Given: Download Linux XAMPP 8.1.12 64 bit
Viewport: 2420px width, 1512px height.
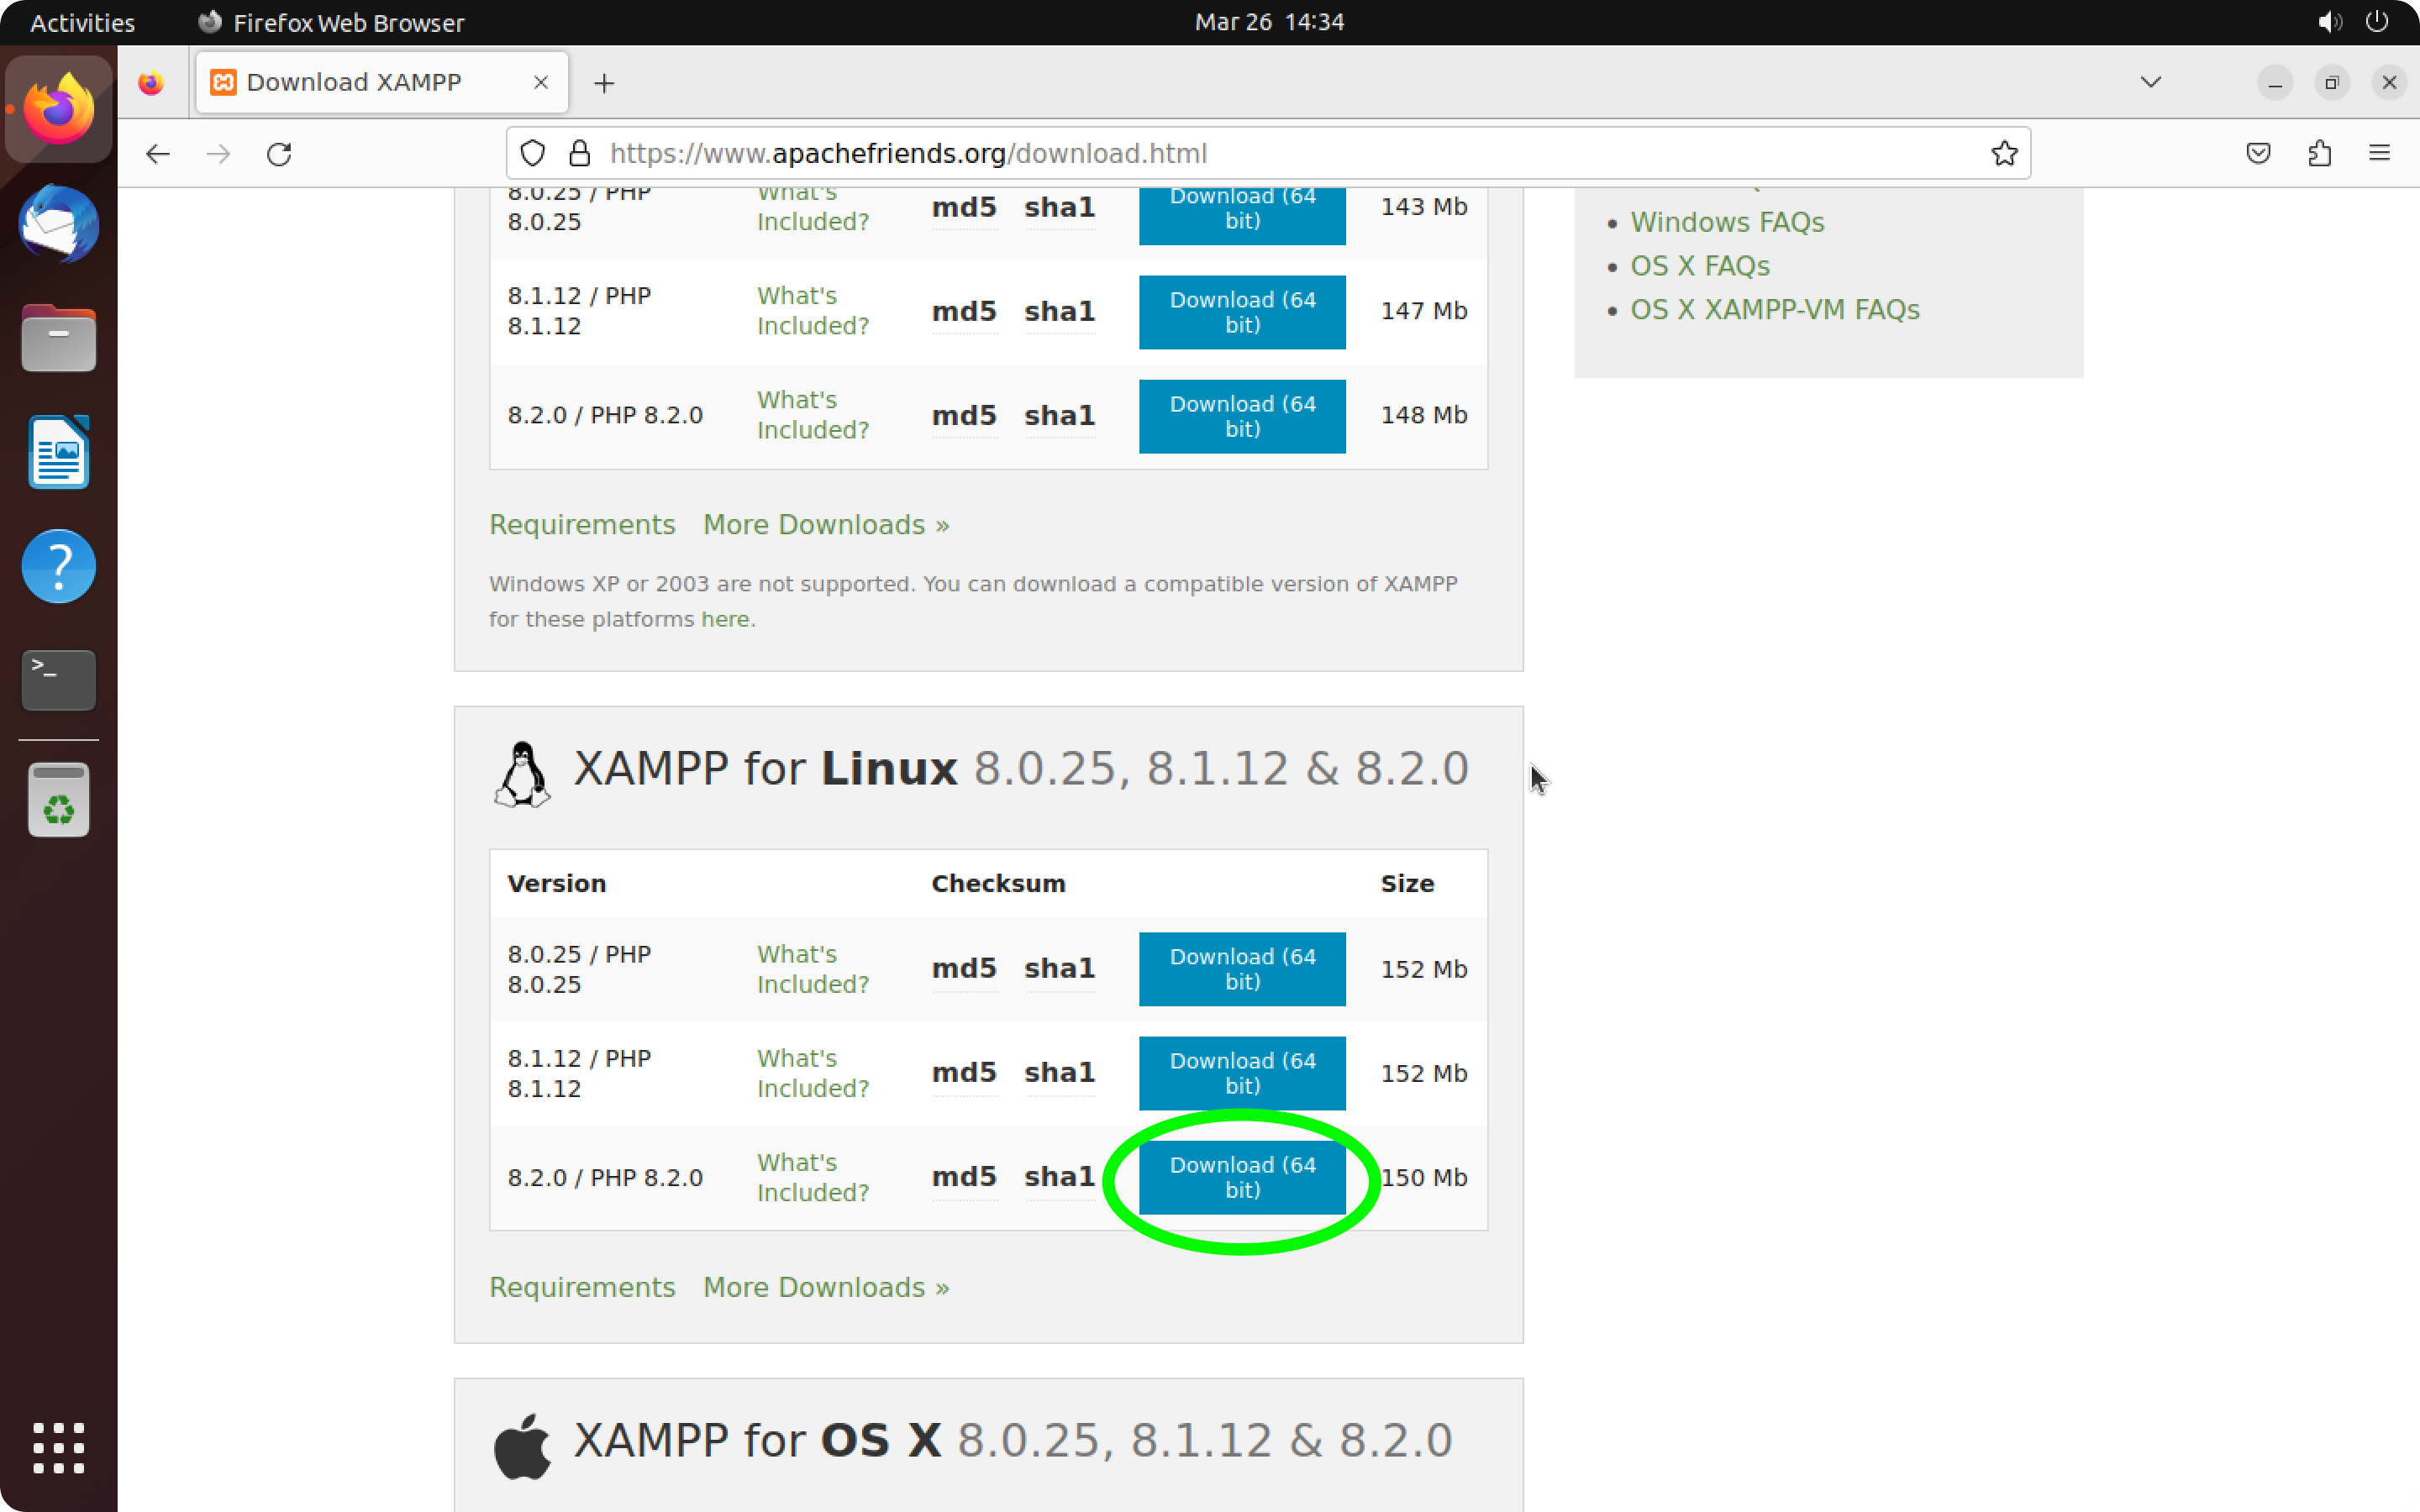Looking at the screenshot, I should coord(1242,1073).
